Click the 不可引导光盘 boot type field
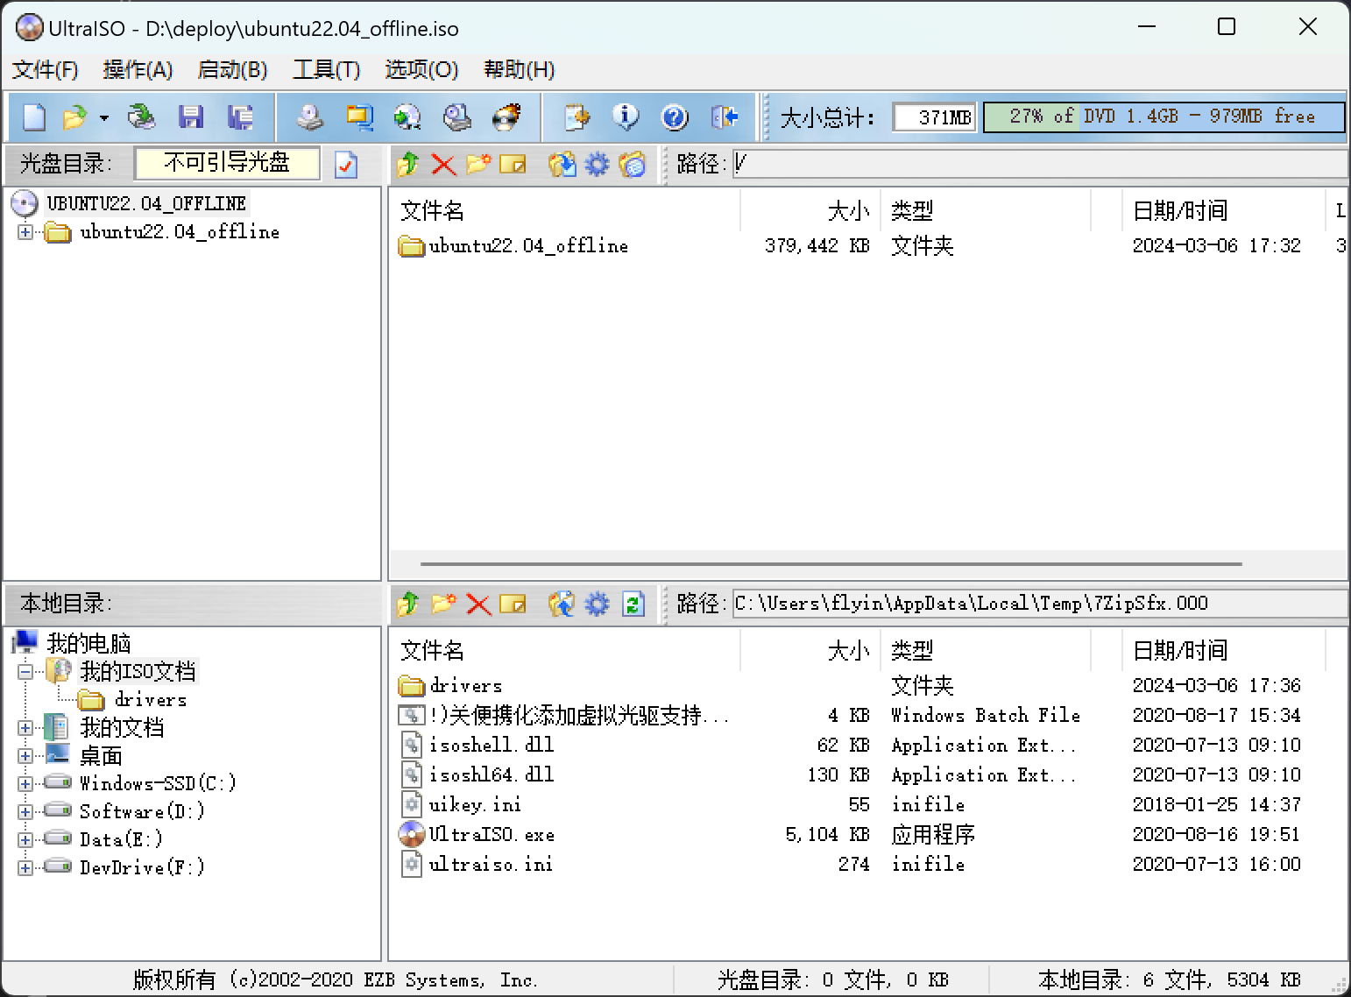The image size is (1351, 997). [x=227, y=163]
